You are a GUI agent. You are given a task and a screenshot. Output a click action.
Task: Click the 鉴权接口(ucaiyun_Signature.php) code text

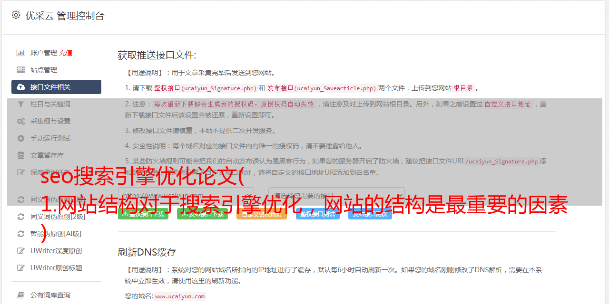pyautogui.click(x=205, y=88)
